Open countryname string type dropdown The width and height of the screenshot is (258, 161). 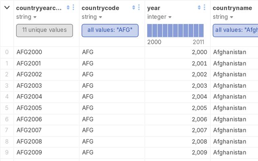point(223,17)
